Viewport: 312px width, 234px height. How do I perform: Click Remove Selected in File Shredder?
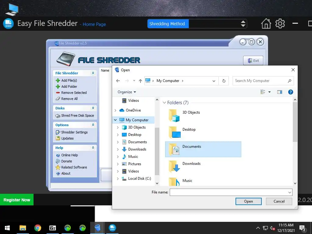pyautogui.click(x=74, y=93)
